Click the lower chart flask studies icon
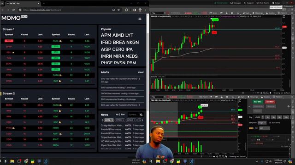 click(222, 97)
